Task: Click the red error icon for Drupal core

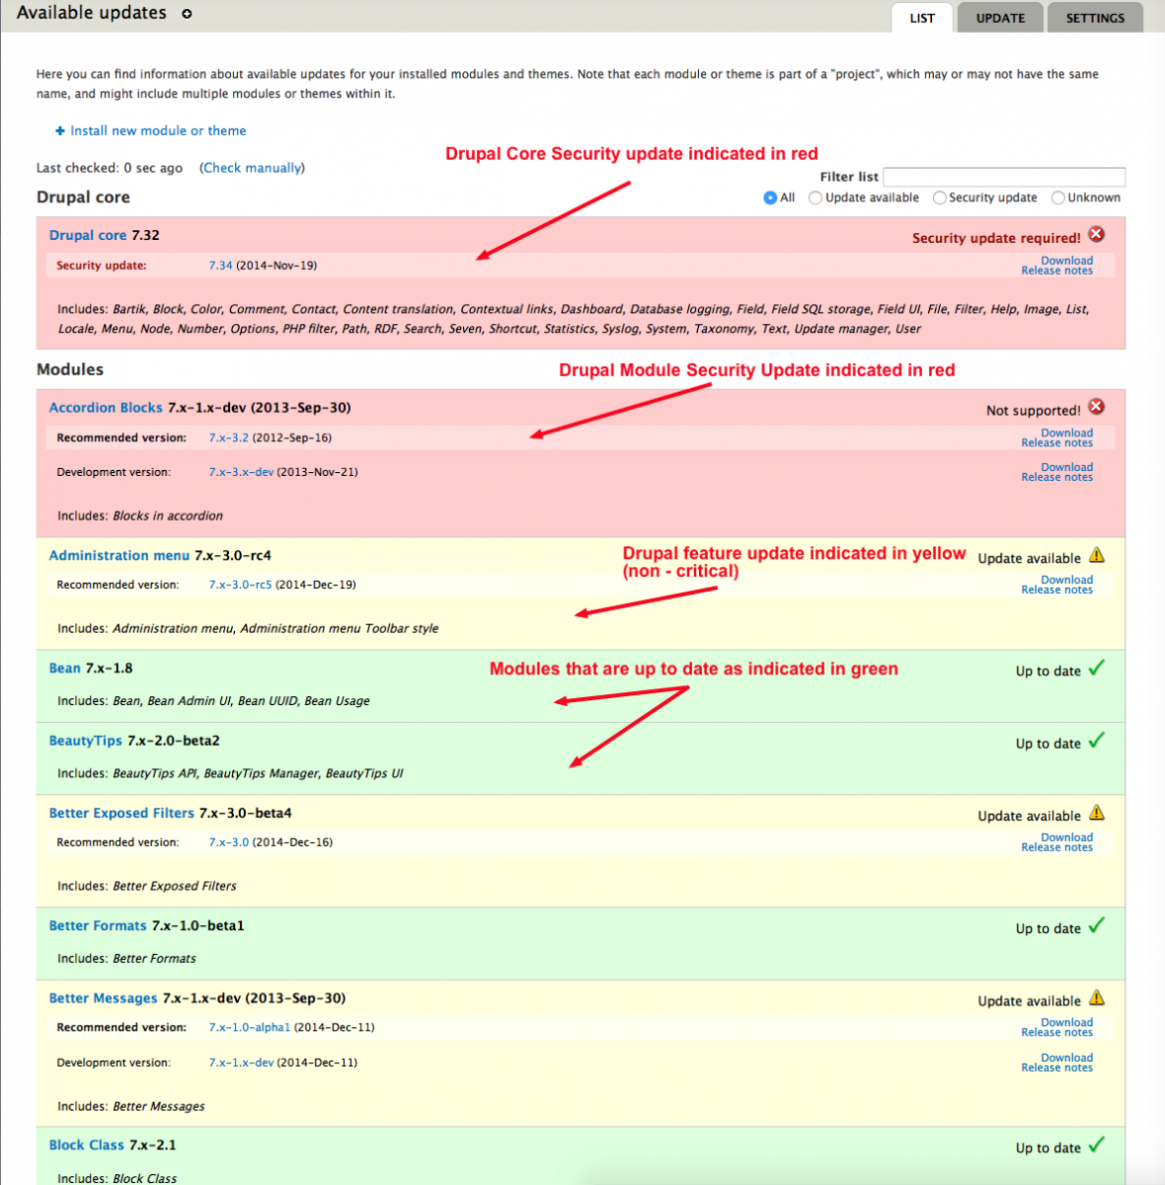Action: tap(1097, 234)
